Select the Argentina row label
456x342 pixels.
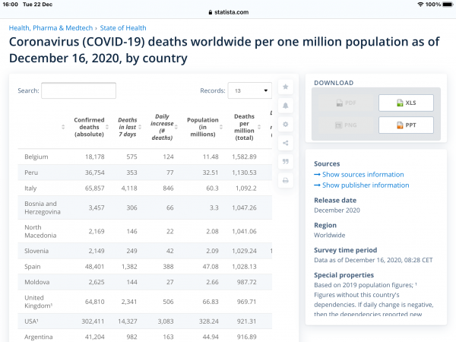(39, 337)
